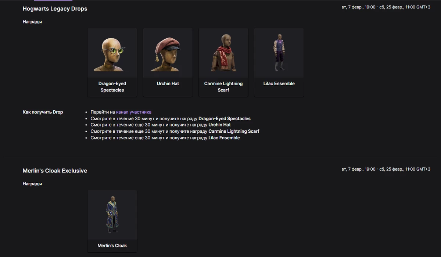Click the Urchin Hat card caption
Image resolution: width=441 pixels, height=257 pixels.
coord(168,83)
